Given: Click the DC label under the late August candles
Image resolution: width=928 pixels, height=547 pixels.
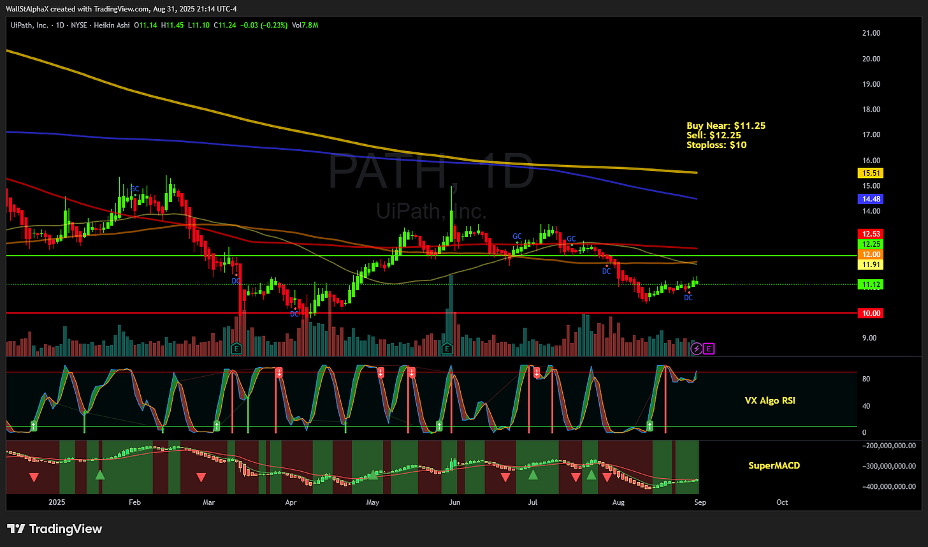Looking at the screenshot, I should point(688,298).
